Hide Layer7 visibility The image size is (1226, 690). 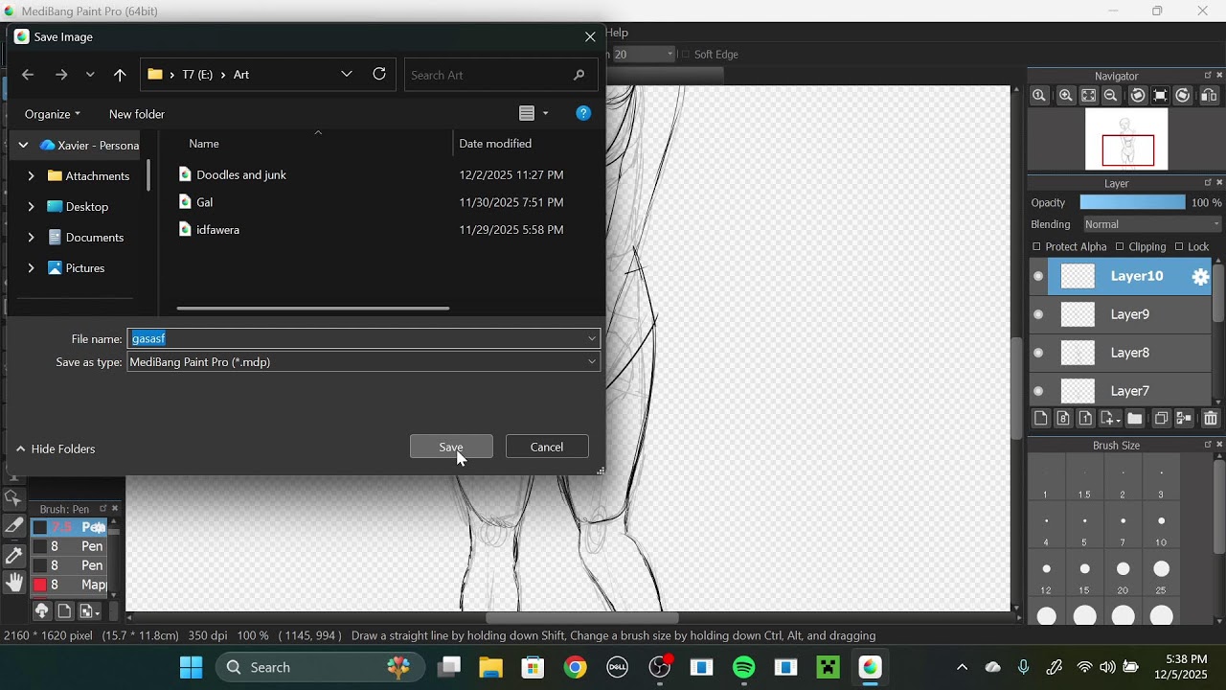pyautogui.click(x=1038, y=391)
